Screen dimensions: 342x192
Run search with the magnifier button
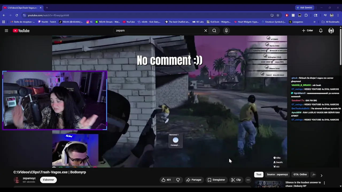coord(214,31)
